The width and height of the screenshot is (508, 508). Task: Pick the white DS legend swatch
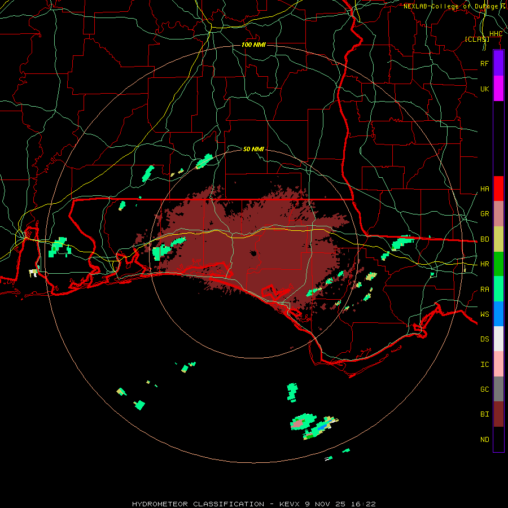coord(498,339)
